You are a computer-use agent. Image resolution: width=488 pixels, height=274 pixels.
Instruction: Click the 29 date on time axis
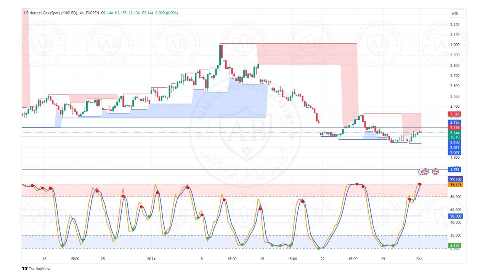(x=383, y=259)
